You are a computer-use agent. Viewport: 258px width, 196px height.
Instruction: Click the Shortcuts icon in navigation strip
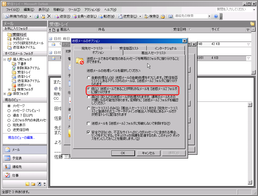[x=39, y=184]
